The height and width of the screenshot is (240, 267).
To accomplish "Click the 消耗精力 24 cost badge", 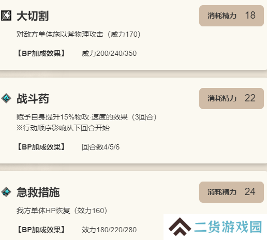I will 231,192.
